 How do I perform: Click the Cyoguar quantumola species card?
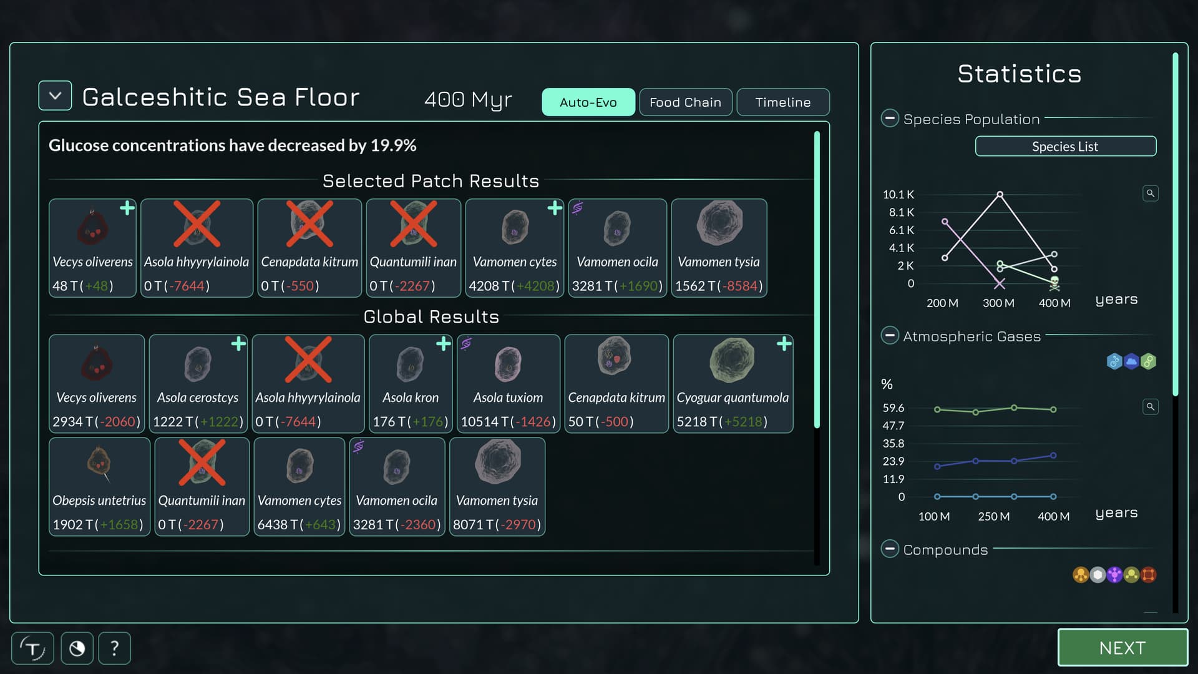pyautogui.click(x=733, y=384)
